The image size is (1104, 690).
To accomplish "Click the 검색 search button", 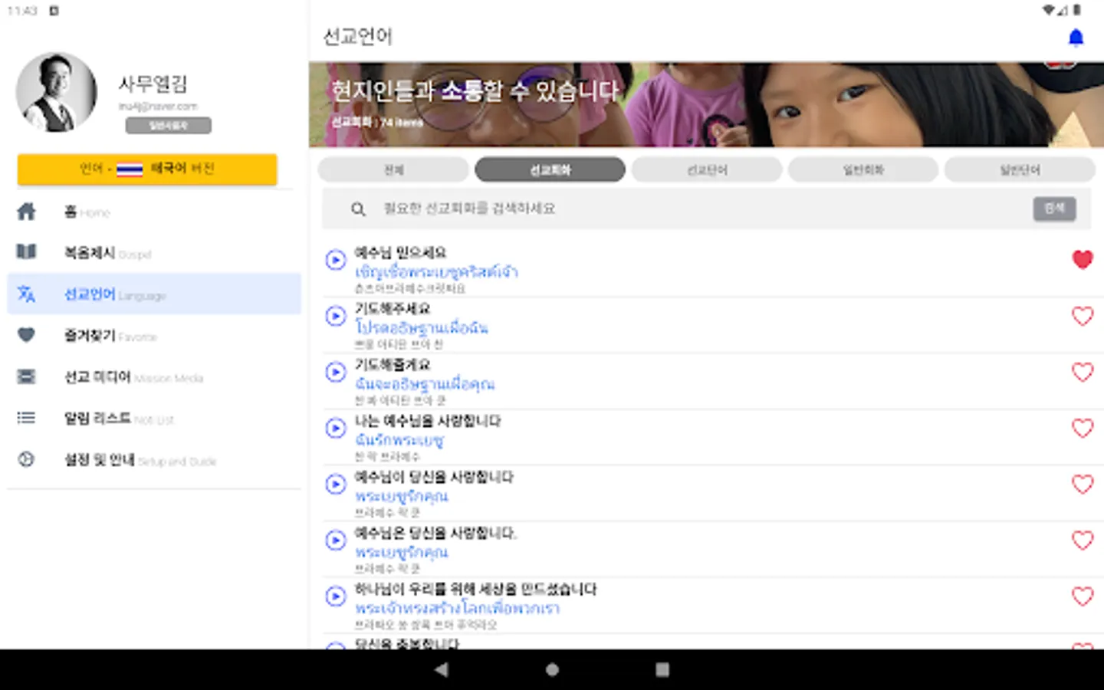I will [1054, 209].
